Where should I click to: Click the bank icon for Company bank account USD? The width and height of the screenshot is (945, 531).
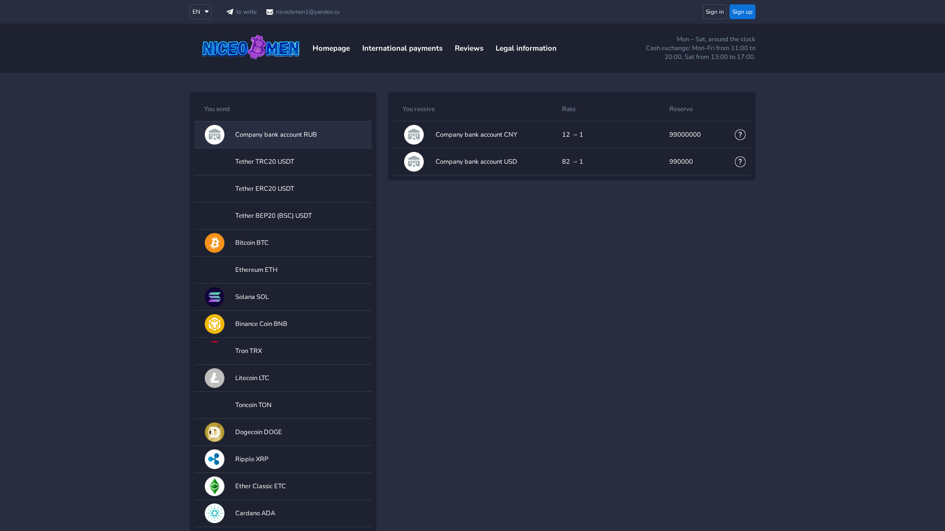[x=414, y=162]
